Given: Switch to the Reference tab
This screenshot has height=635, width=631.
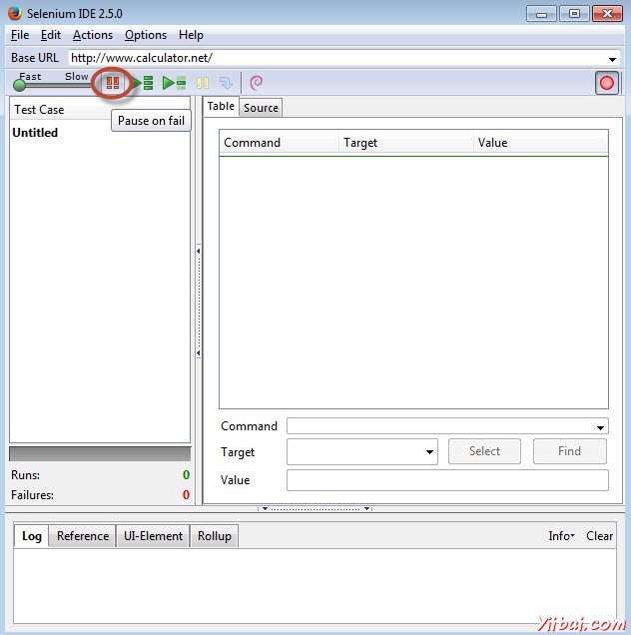Looking at the screenshot, I should coord(83,536).
